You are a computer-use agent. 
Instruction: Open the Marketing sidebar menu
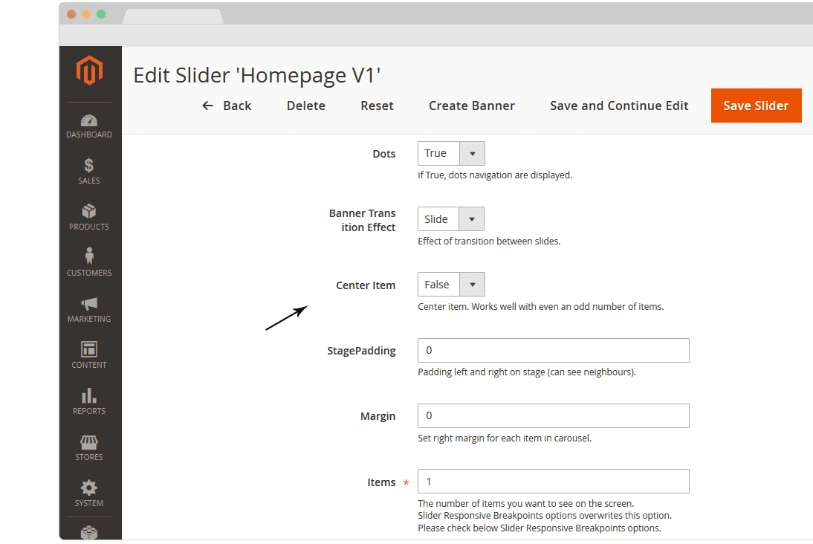pos(89,310)
